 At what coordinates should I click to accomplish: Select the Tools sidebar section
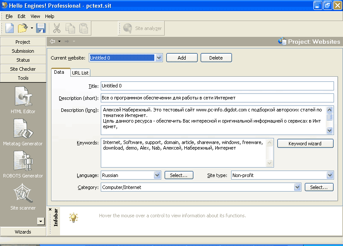[23, 78]
